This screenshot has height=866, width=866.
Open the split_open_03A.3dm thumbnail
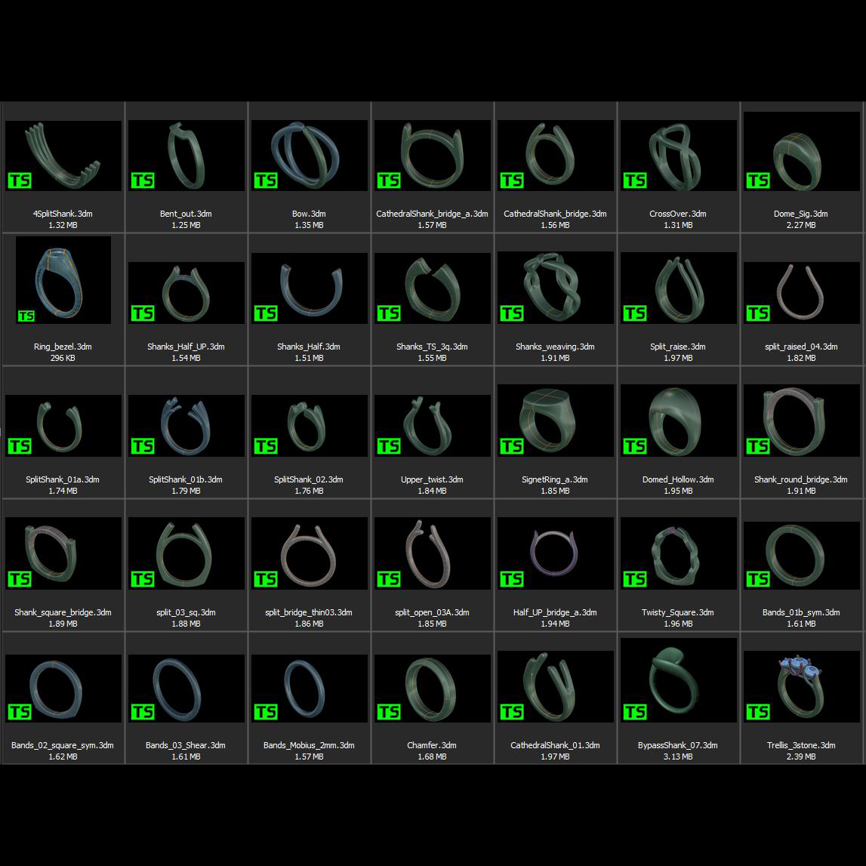433,553
